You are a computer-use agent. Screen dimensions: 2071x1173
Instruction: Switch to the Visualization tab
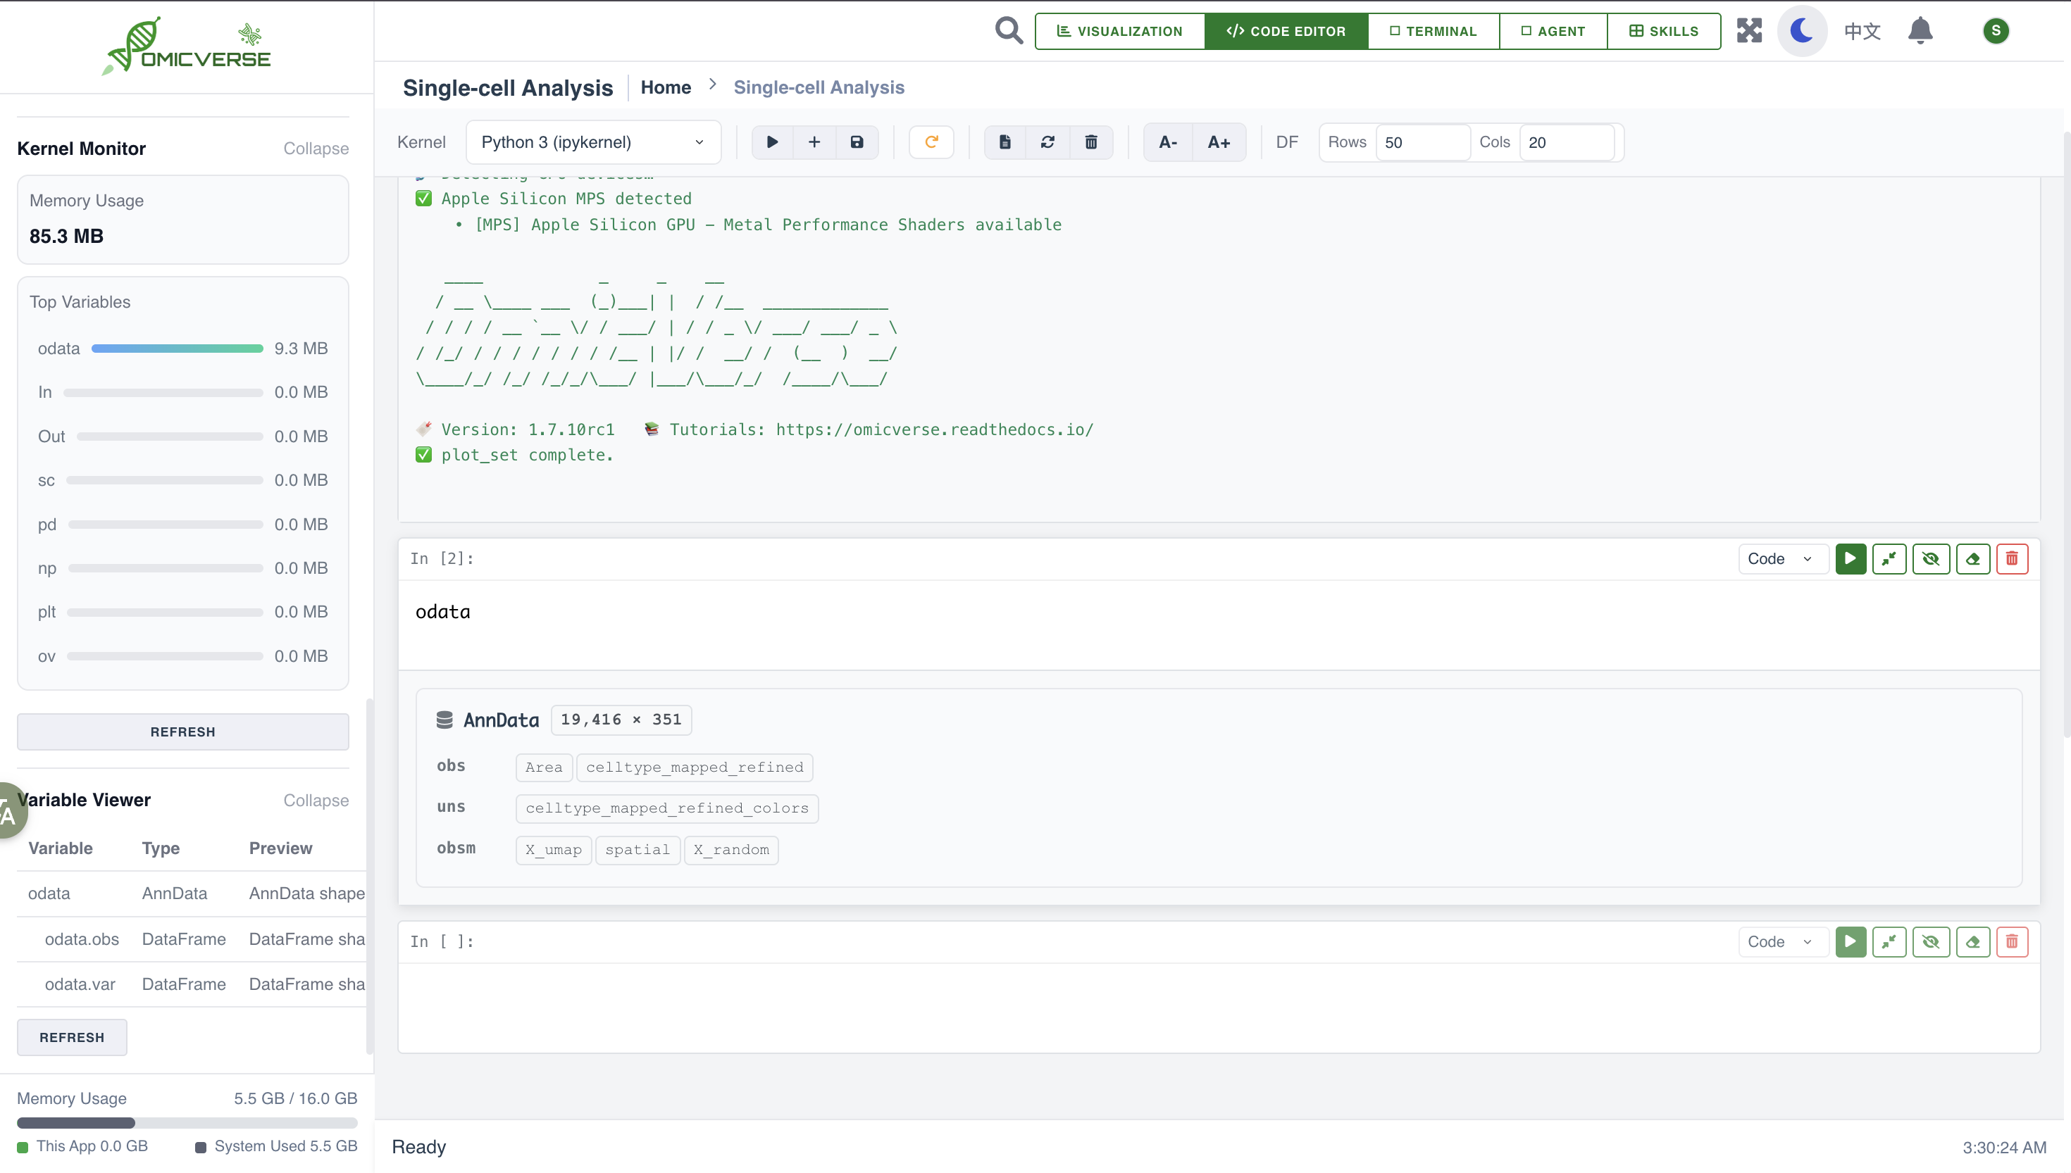point(1119,30)
